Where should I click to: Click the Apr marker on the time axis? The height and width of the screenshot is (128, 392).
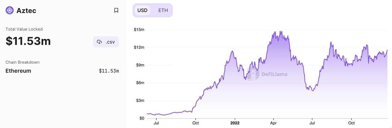(x=273, y=123)
